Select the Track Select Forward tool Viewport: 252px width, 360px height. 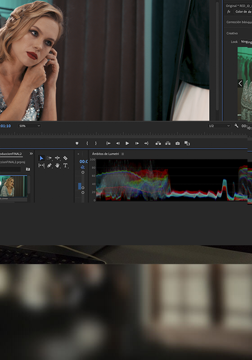[x=49, y=158]
